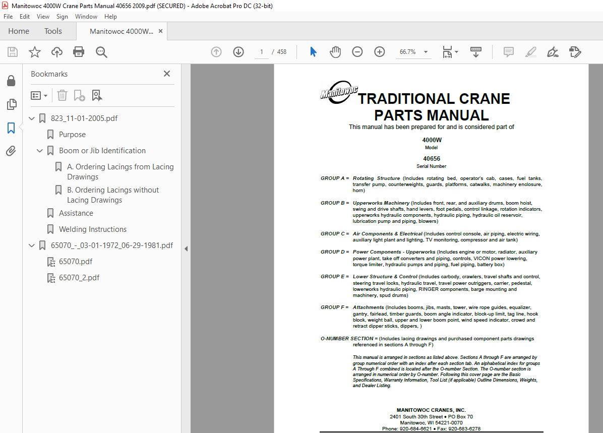Viewport: 603px width, 433px height.
Task: Click the 'MANITOWOC CRANES, INC.' text
Action: pos(431,410)
